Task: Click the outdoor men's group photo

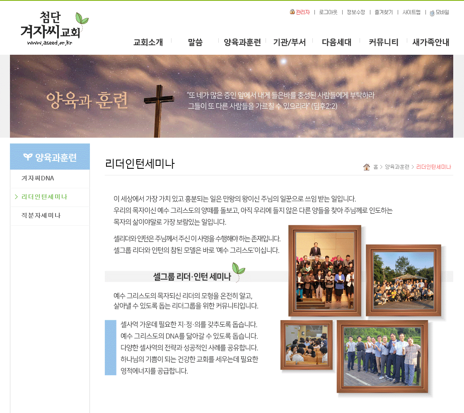Action: [x=382, y=356]
